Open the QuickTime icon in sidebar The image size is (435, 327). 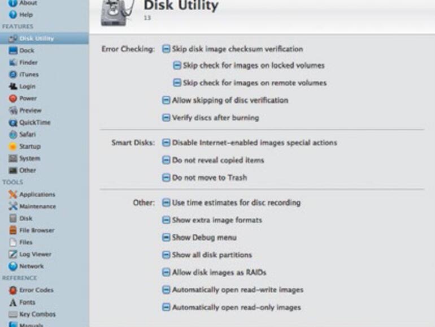[14, 123]
